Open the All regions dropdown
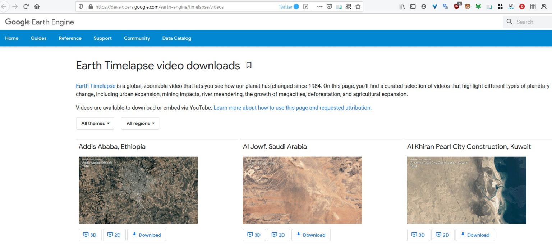The height and width of the screenshot is (249, 552). [x=140, y=123]
